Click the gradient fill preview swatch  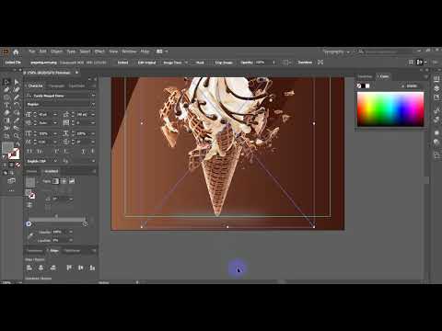click(x=30, y=182)
